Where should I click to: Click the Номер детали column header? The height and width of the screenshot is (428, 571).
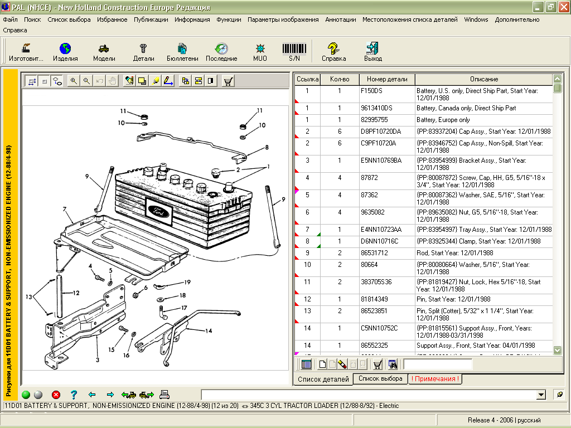tap(387, 79)
